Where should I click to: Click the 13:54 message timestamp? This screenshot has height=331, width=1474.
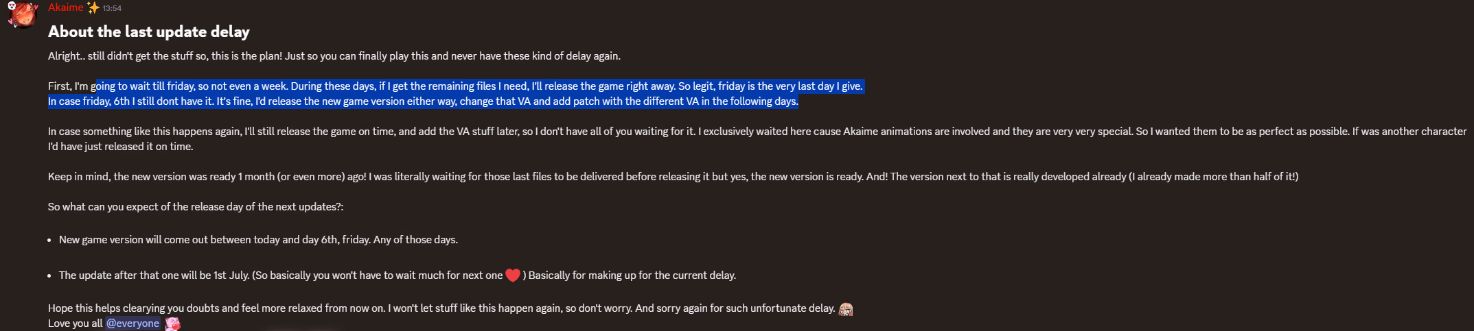point(112,8)
